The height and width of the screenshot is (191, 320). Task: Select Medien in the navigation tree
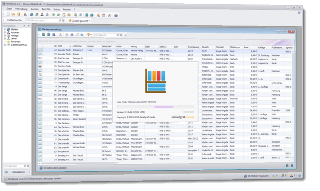pos(14,29)
